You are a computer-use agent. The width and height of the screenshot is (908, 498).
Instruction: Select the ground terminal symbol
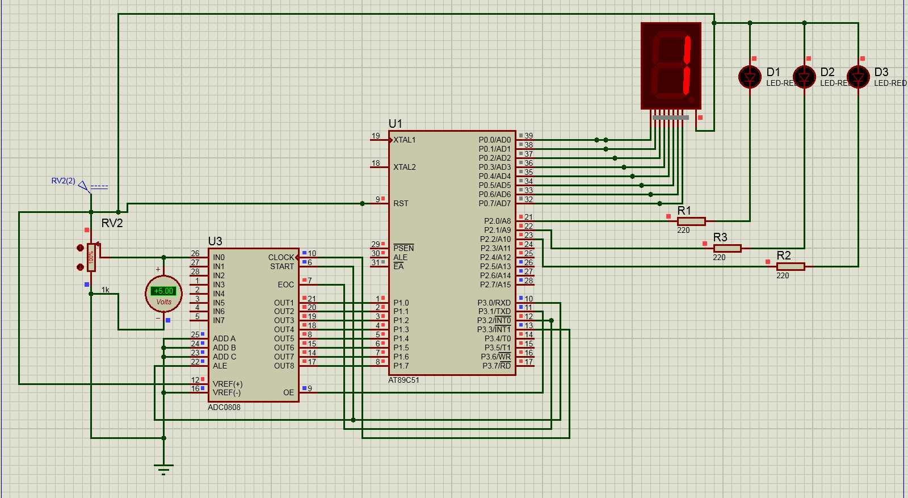click(163, 470)
